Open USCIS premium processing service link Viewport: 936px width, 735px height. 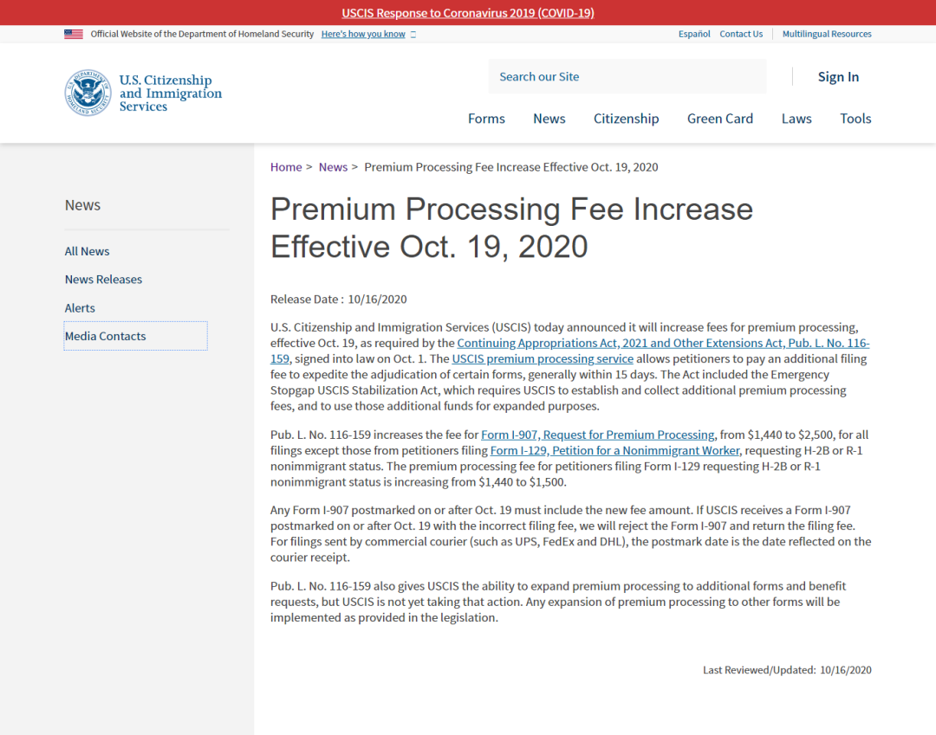point(543,359)
